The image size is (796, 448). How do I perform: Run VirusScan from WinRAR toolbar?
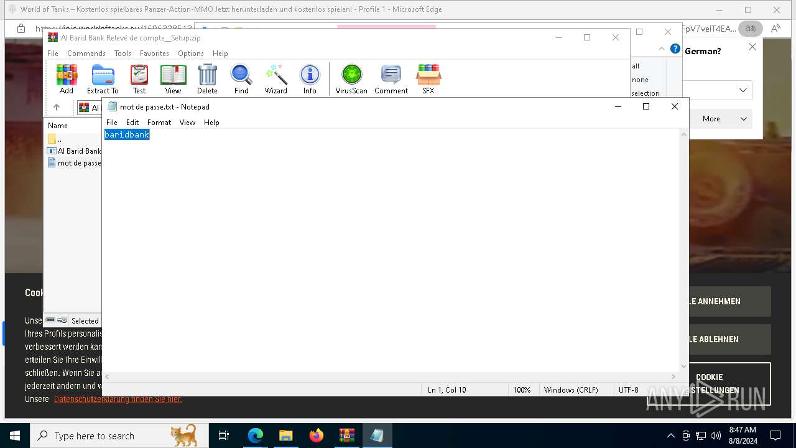point(351,79)
